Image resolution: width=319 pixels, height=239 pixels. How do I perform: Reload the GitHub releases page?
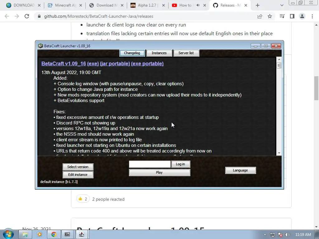point(27,16)
